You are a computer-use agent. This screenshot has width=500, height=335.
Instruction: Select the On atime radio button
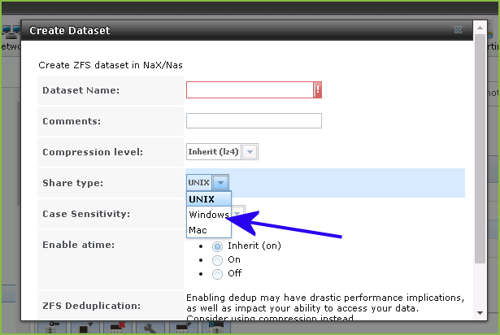217,260
